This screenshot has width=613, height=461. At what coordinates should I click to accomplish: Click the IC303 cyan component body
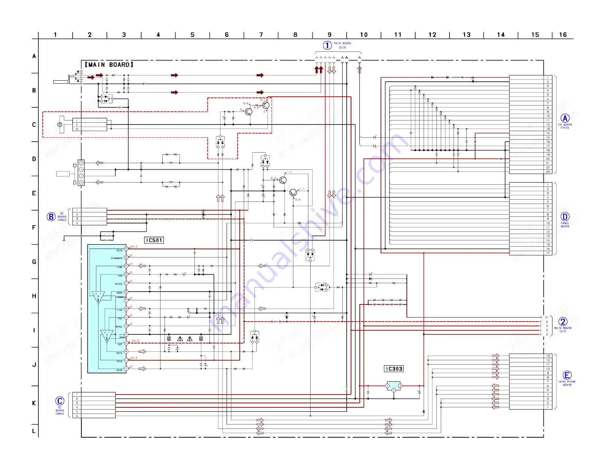pos(394,385)
